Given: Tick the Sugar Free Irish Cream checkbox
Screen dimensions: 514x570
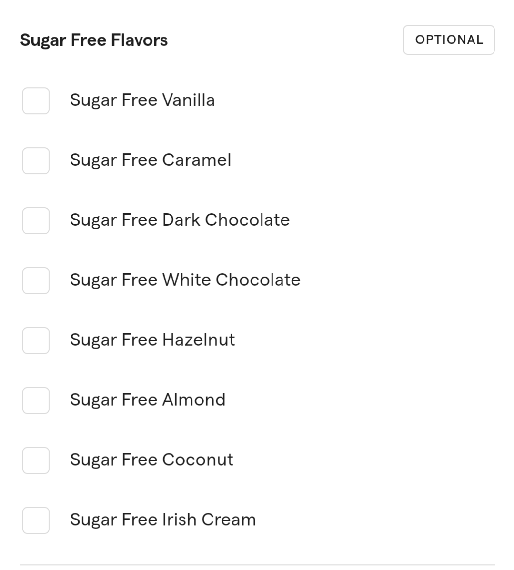Looking at the screenshot, I should 36,520.
